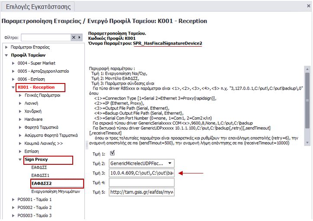Select the ΕΑΦΔΣΣ1 parameter item
Viewport: 313px width, 221px height.
[42, 175]
